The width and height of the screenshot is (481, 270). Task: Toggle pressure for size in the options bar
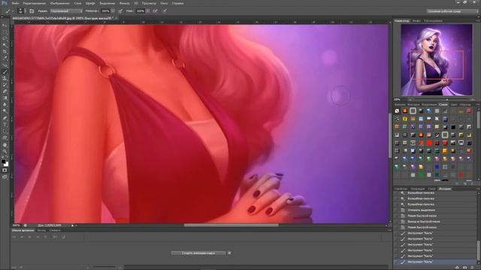[165, 11]
